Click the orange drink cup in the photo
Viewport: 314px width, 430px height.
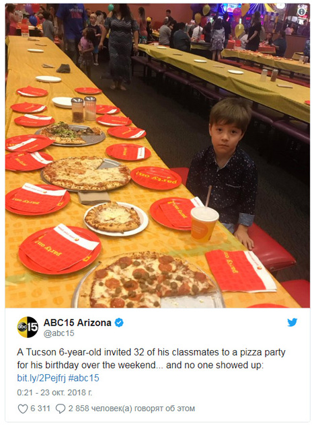coord(204,224)
